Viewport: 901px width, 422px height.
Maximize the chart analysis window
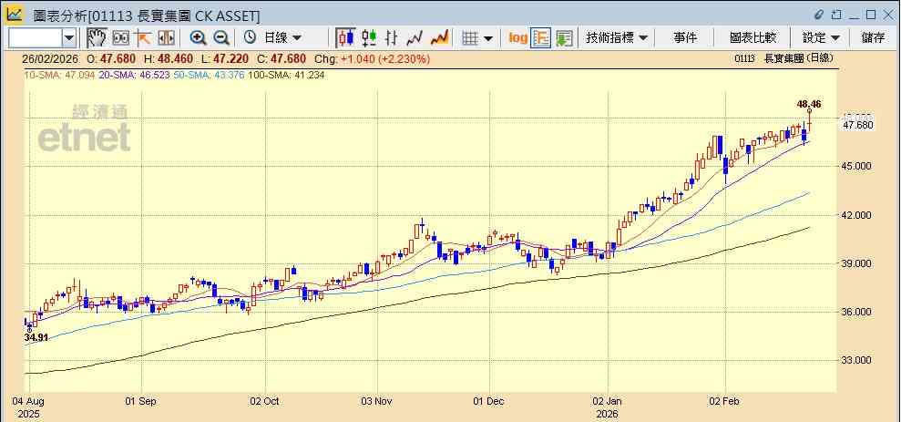[x=871, y=15]
